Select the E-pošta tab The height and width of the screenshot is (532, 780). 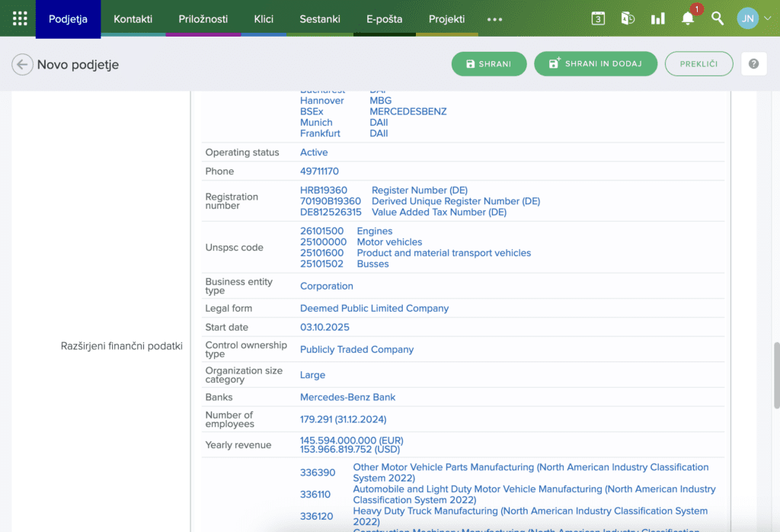click(384, 19)
